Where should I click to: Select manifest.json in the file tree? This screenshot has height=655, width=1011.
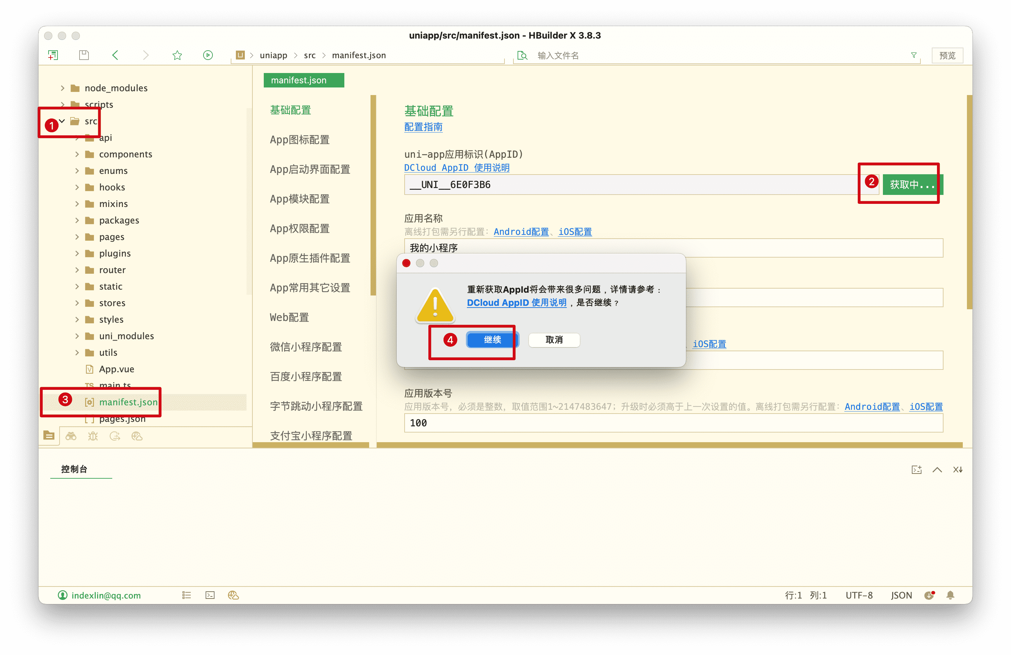(128, 402)
